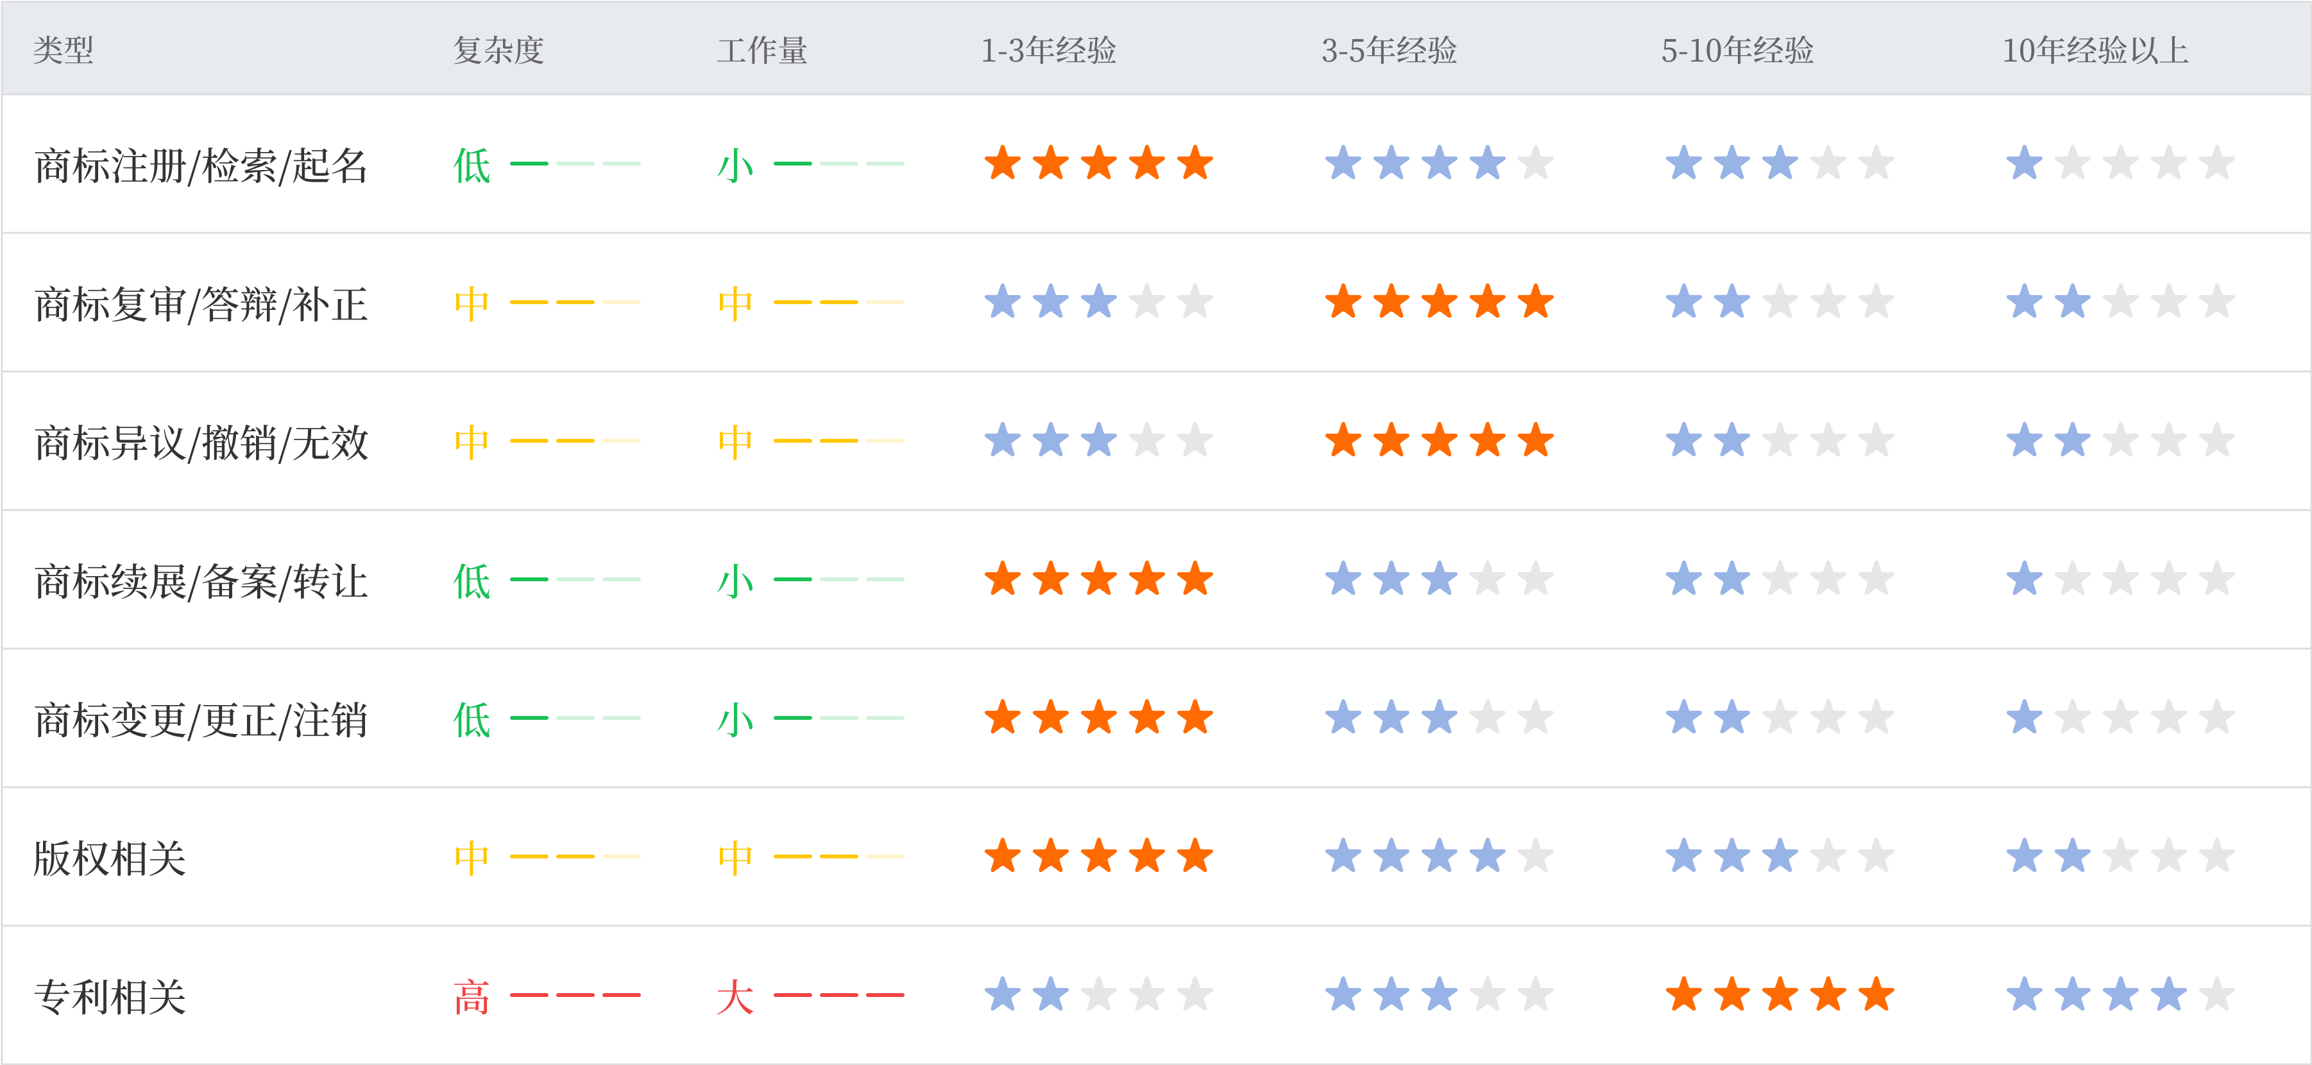This screenshot has width=2312, height=1065.
Task: Click third orange star, 3-5年经验, 商标异议/撤销/无效 row
Action: 1440,441
